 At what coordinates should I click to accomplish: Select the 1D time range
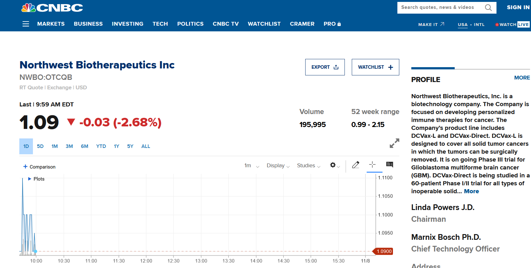26,146
